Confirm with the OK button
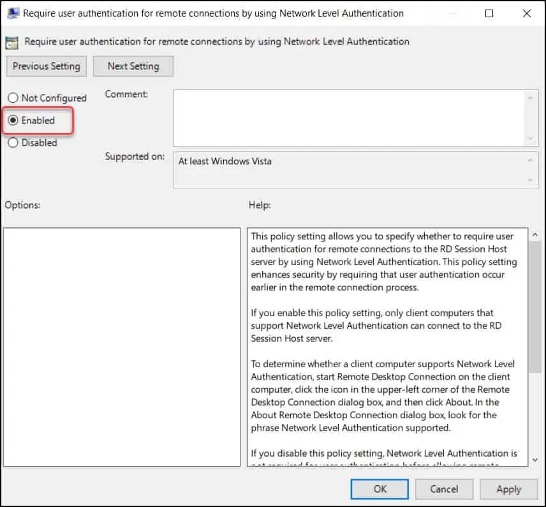The width and height of the screenshot is (546, 507). [380, 489]
